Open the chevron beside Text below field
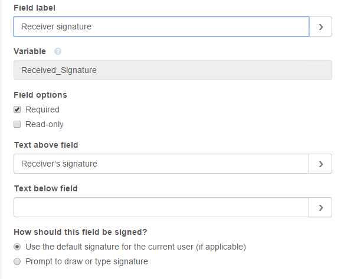Image resolution: width=344 pixels, height=279 pixels. tap(320, 207)
